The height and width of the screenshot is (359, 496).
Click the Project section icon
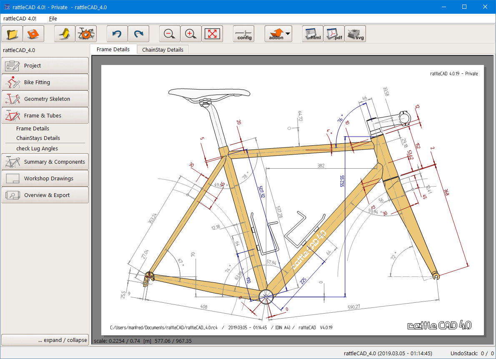pyautogui.click(x=13, y=66)
